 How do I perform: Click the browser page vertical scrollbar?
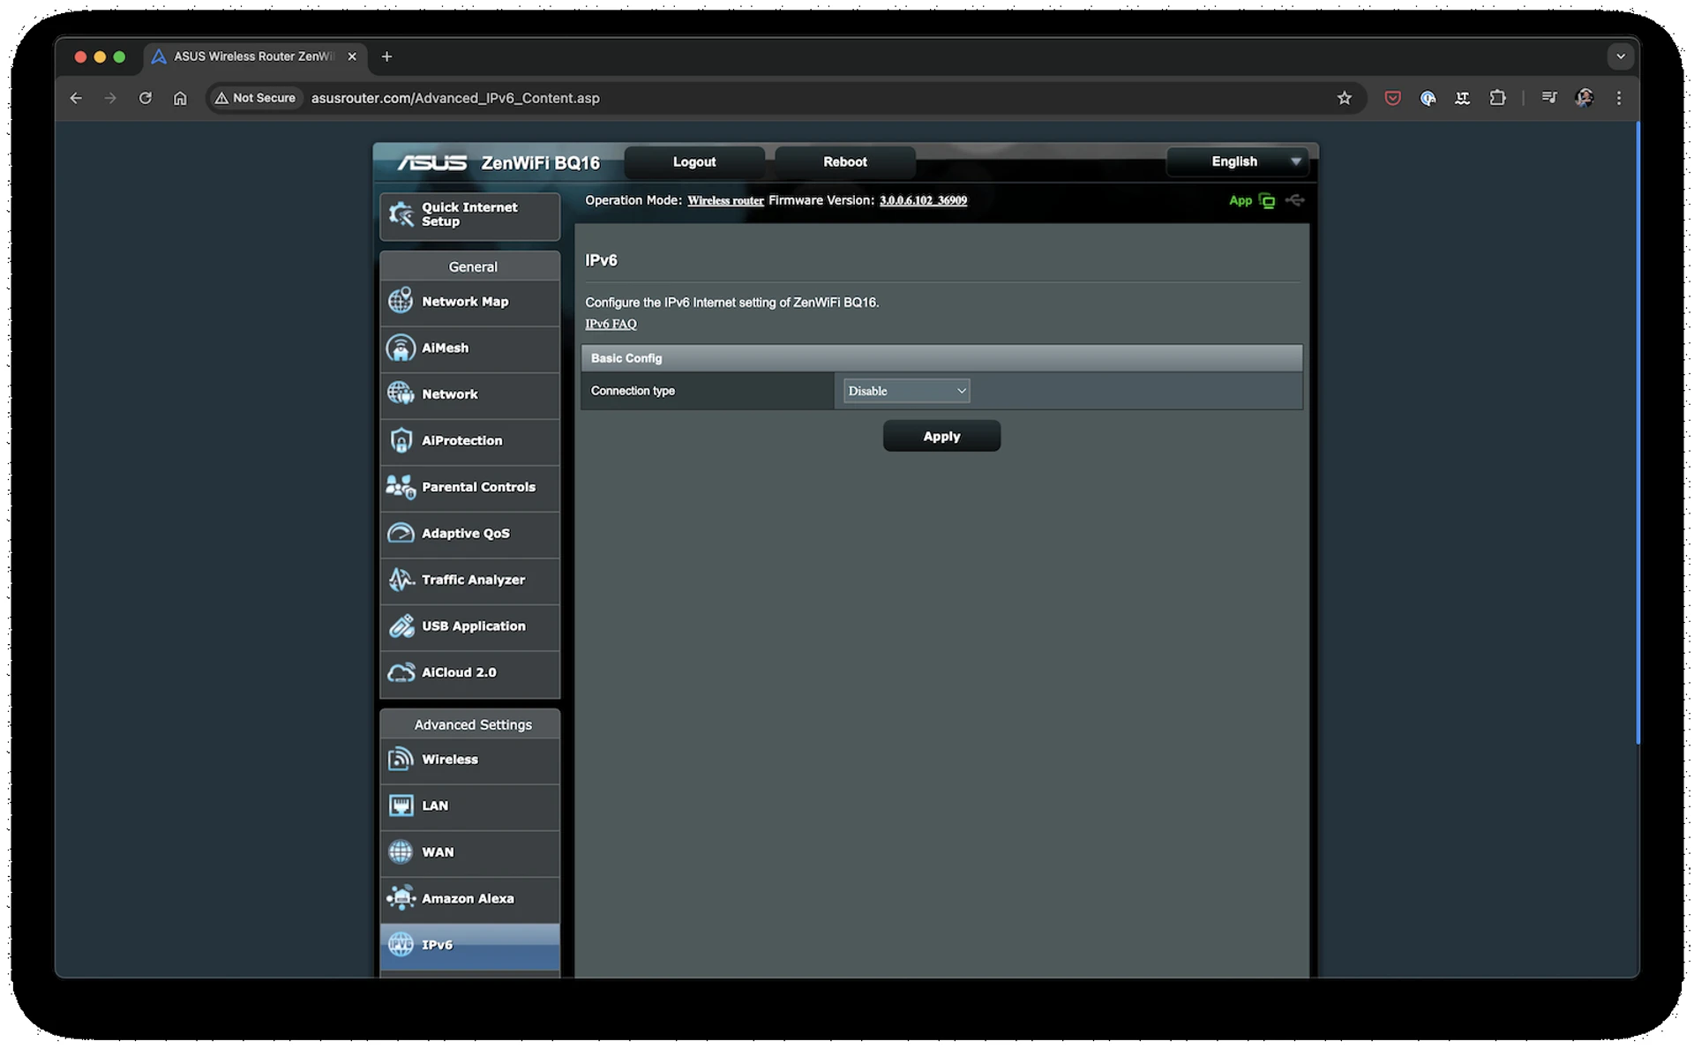(x=1637, y=432)
